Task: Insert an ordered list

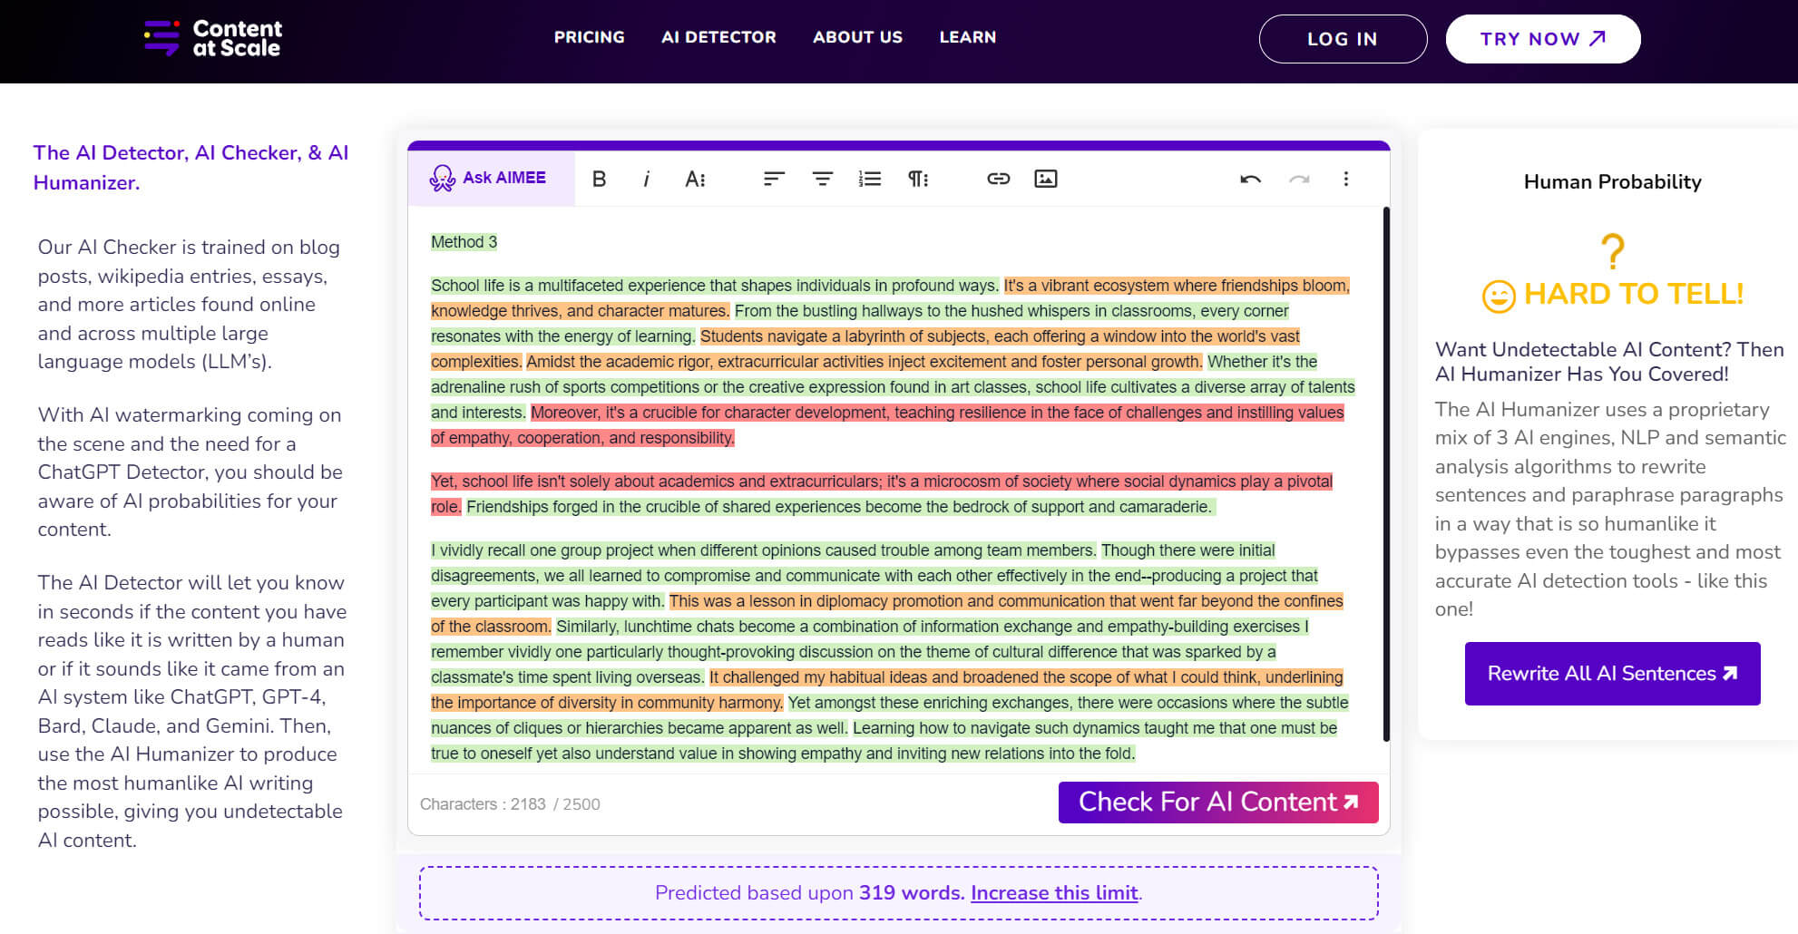Action: point(870,179)
